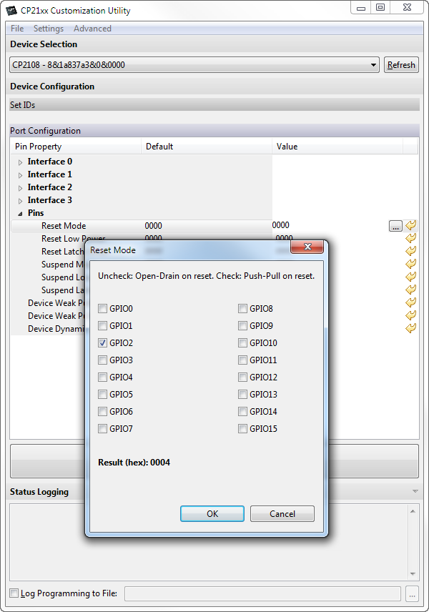Collapse Pins tree node
This screenshot has height=612, width=429.
click(20, 214)
